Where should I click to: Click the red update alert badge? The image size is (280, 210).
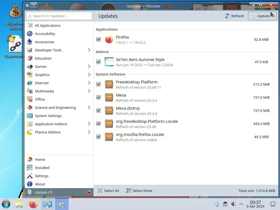(x=89, y=192)
